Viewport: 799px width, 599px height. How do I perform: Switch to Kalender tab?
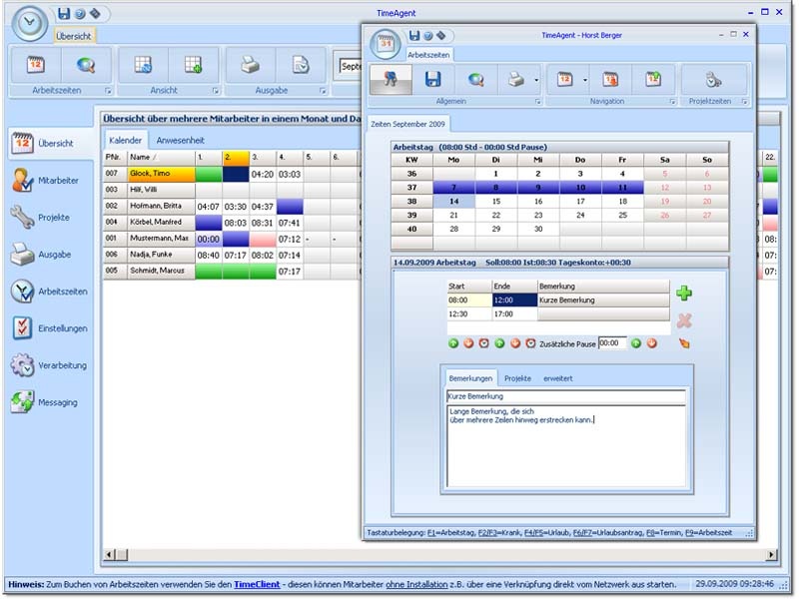click(126, 140)
